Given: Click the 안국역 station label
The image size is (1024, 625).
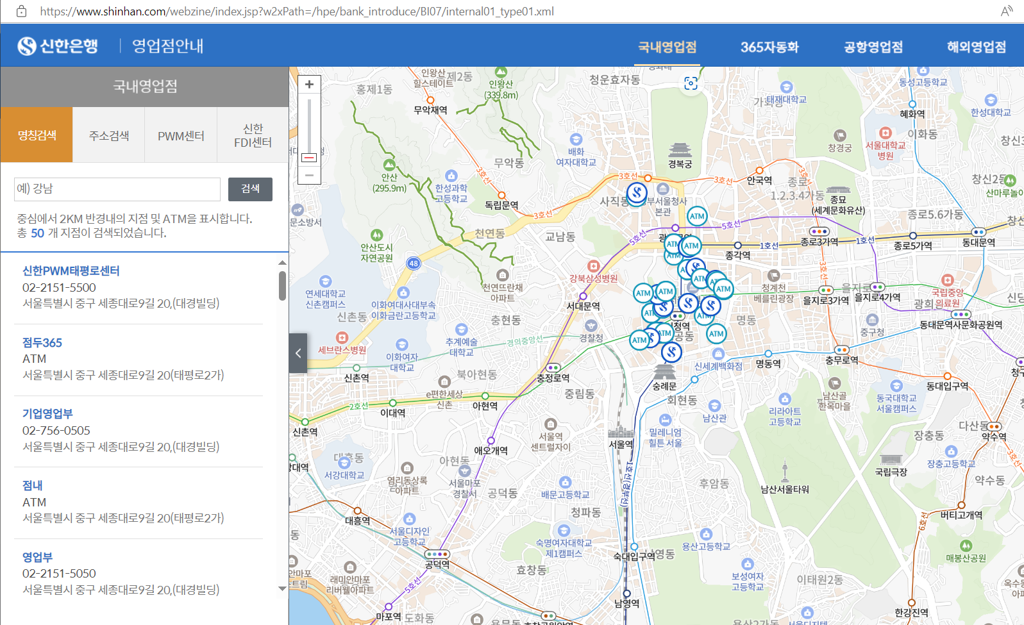Looking at the screenshot, I should [x=759, y=181].
